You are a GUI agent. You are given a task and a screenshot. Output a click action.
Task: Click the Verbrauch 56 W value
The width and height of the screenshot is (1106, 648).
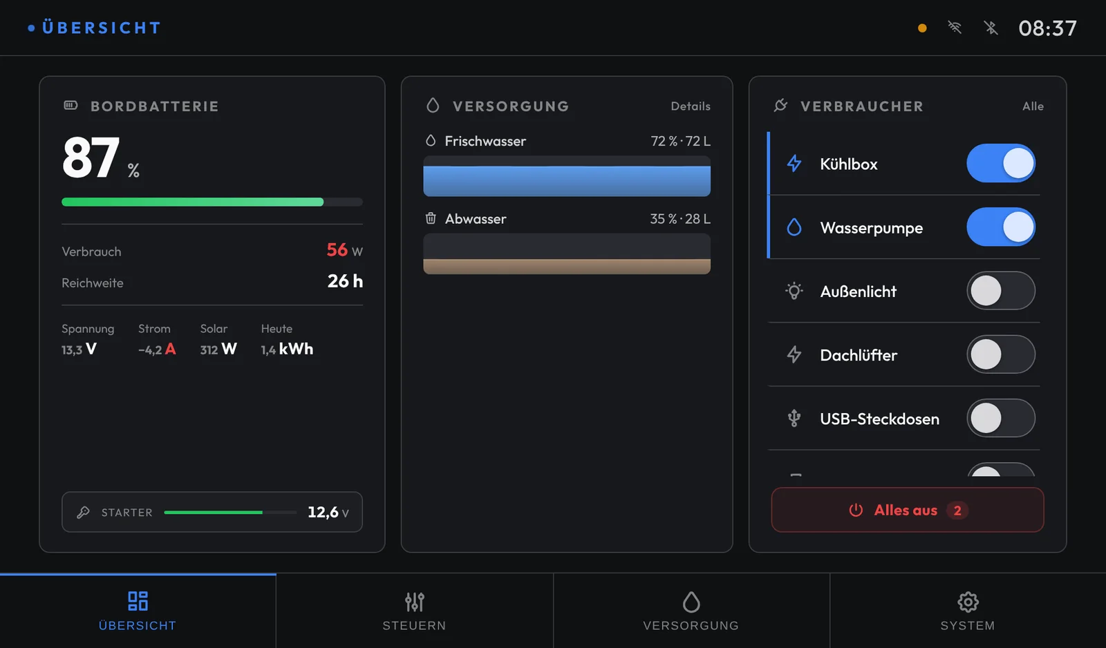coord(344,250)
